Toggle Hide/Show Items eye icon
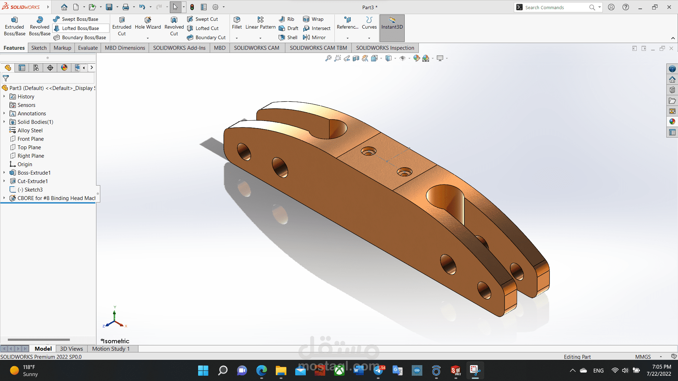This screenshot has height=381, width=678. click(x=403, y=58)
